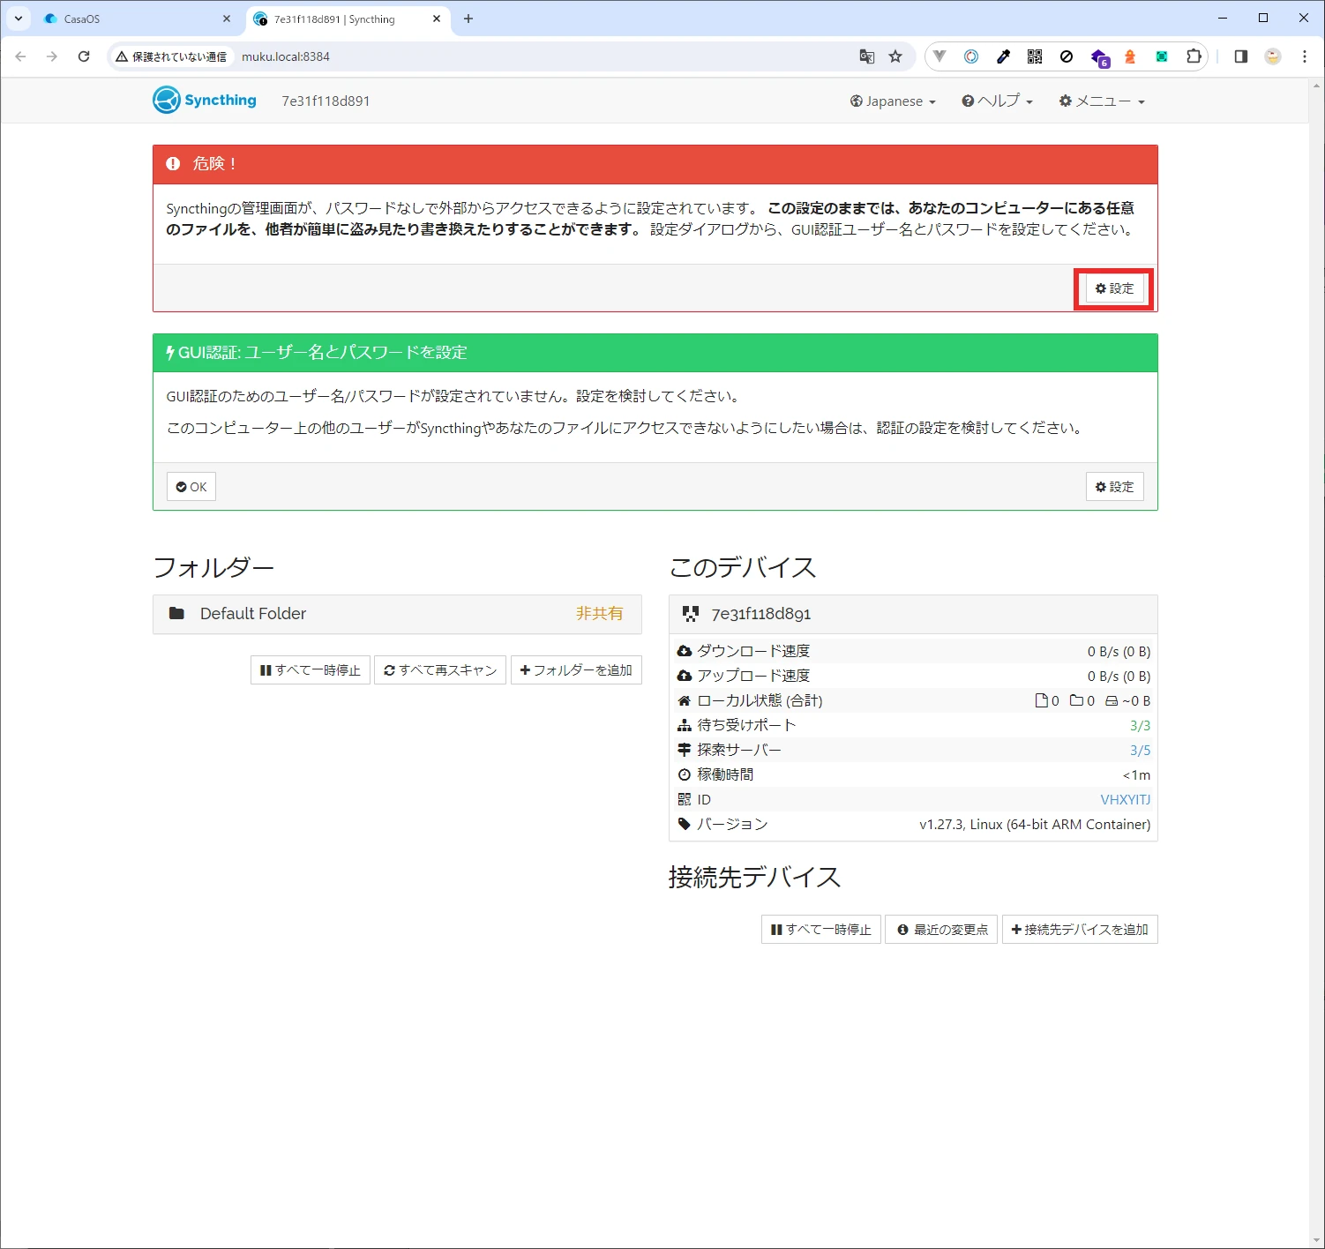Click the translate page icon
Viewport: 1325px width, 1249px height.
pyautogui.click(x=867, y=56)
